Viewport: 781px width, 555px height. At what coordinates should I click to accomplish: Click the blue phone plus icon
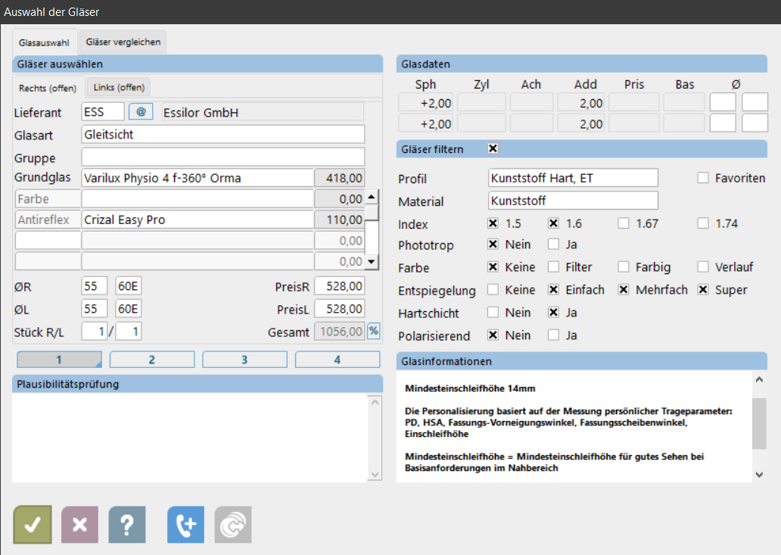[185, 525]
